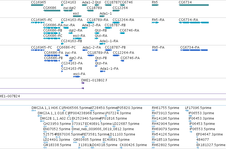Screen dimensions: 226x149
Task: Select transcript CG16965-RC
Action: (x=38, y=23)
